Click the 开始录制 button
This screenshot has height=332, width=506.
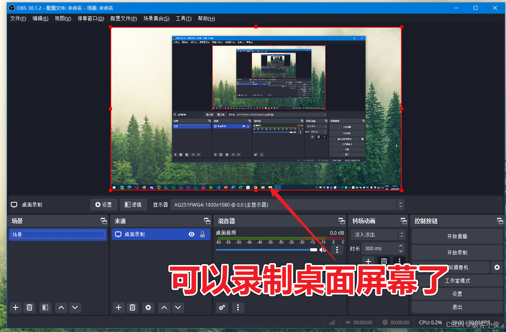[457, 253]
